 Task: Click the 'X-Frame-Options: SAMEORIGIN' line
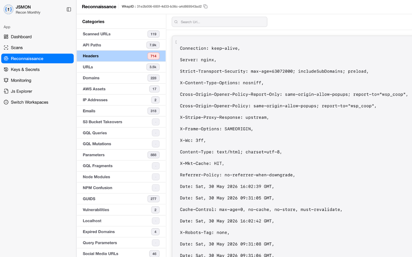click(216, 129)
